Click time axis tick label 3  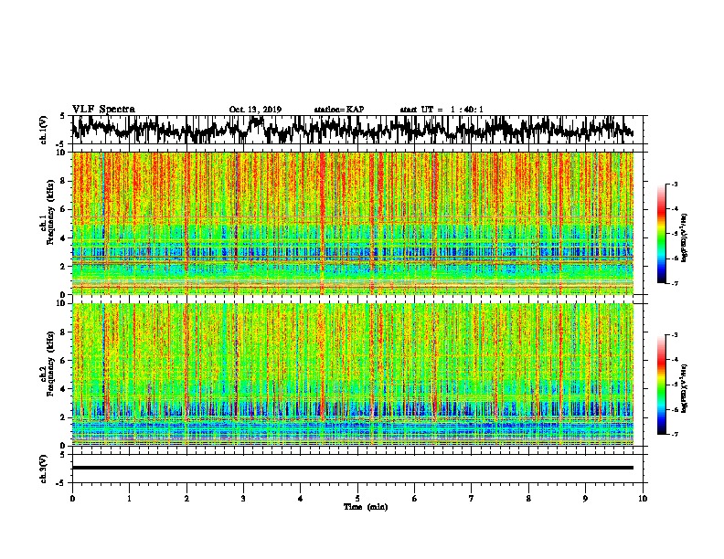[x=243, y=499]
